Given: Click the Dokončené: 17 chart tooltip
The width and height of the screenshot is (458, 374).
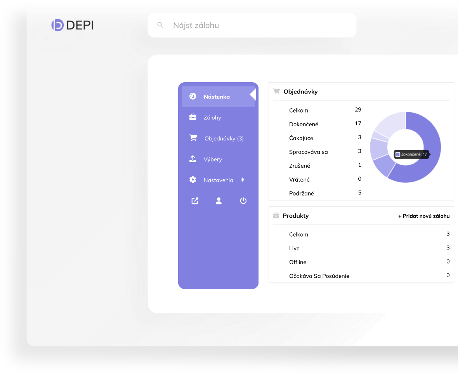Looking at the screenshot, I should pyautogui.click(x=411, y=154).
